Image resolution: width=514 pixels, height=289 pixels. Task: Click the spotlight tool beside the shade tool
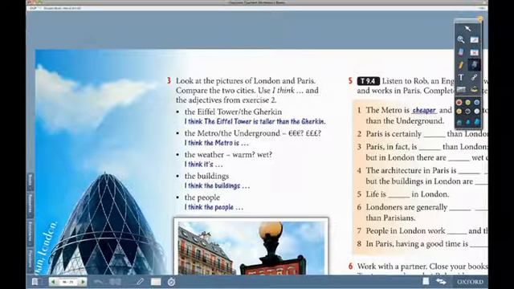coord(474,89)
